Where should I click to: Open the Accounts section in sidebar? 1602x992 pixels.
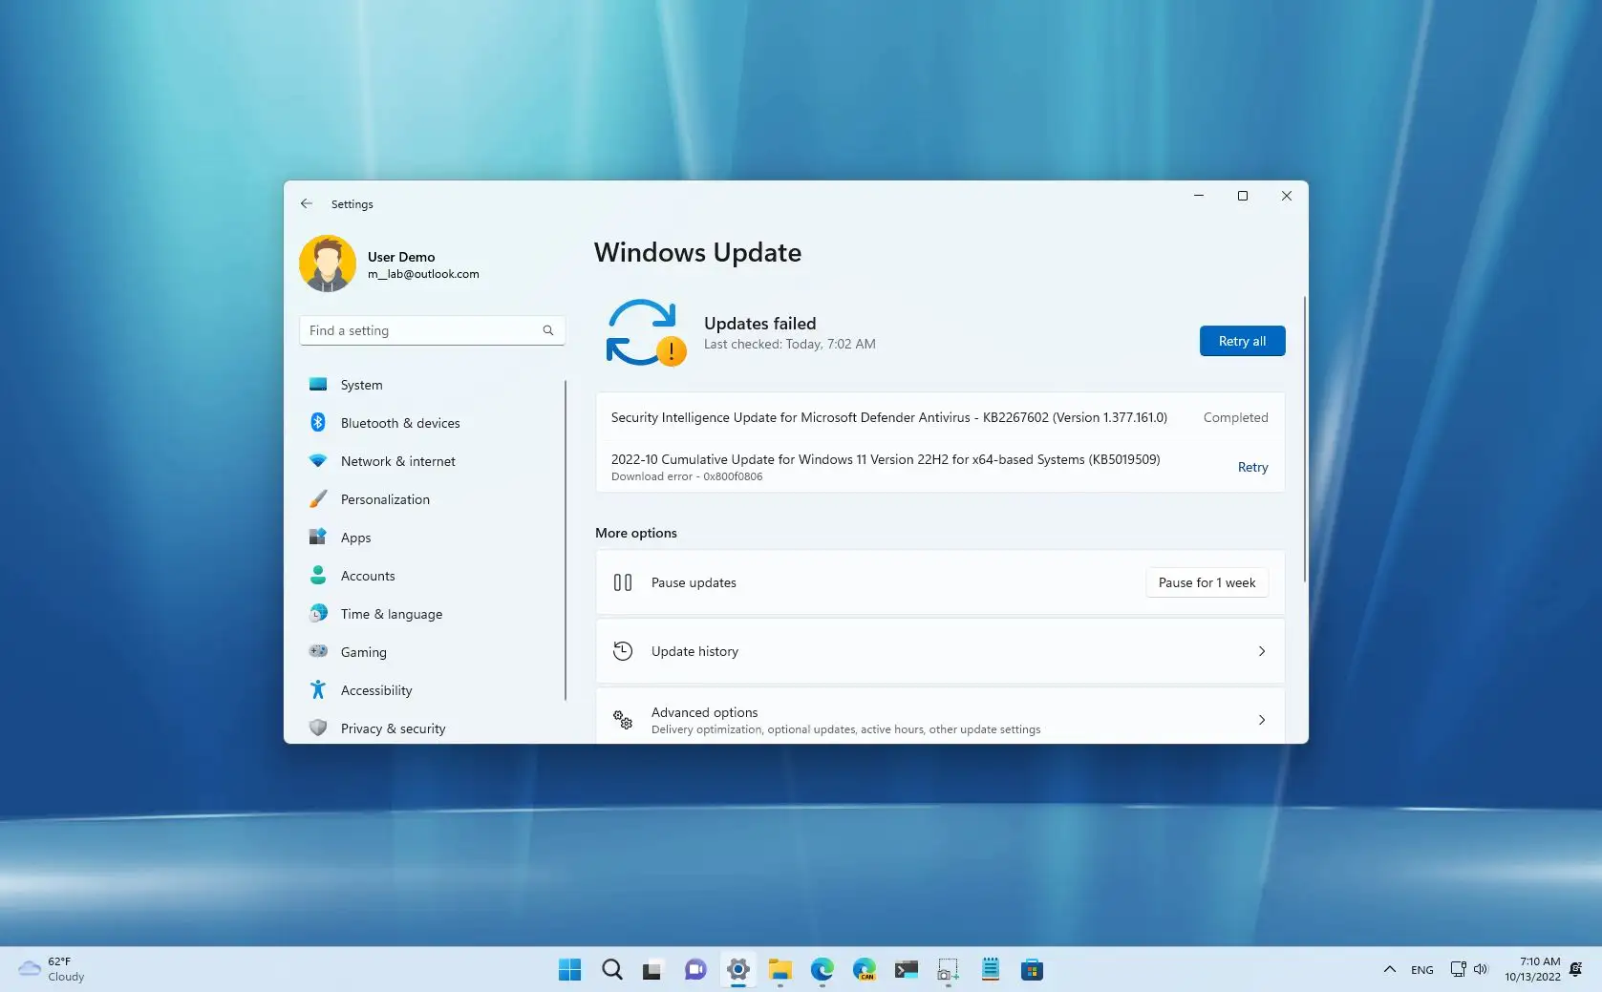pos(367,575)
